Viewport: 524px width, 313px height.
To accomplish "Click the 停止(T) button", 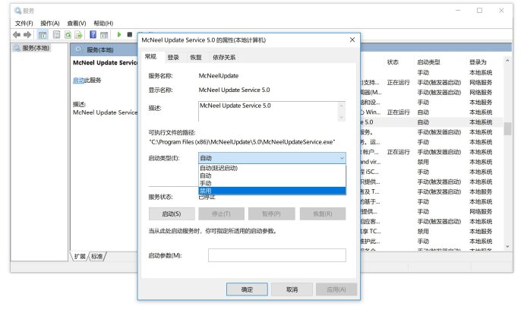I will click(x=221, y=213).
